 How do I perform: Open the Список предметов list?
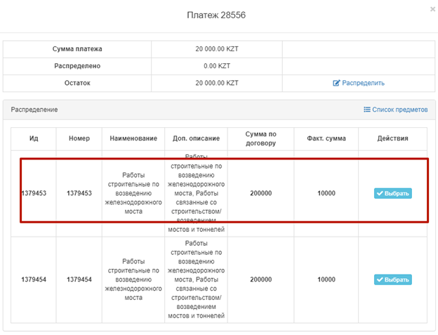click(x=395, y=110)
